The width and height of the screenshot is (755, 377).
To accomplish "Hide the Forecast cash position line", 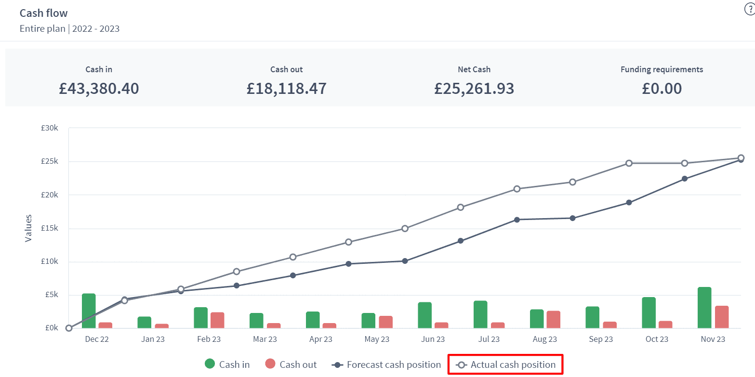I will coord(386,364).
